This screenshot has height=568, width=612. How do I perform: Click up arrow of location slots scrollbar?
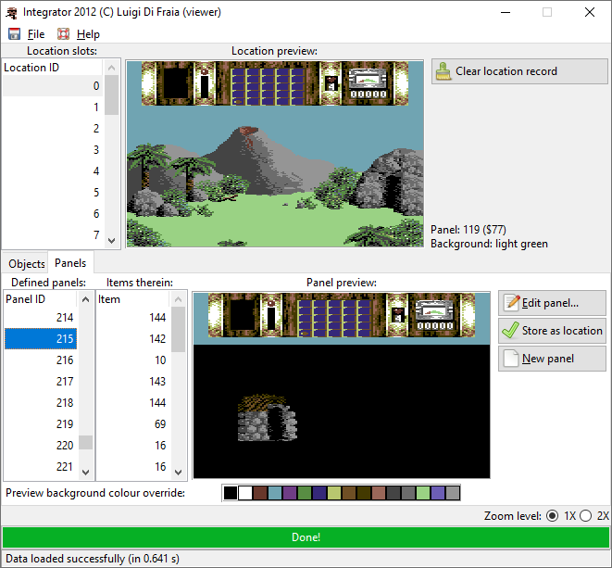pyautogui.click(x=112, y=68)
